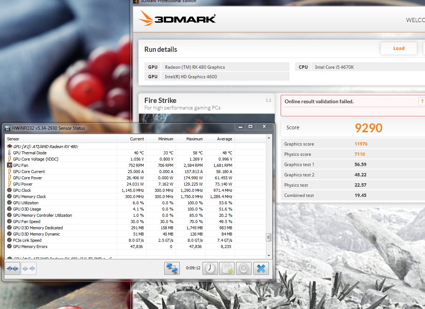The width and height of the screenshot is (425, 309).
Task: Maximize the HWiNFO32 Sensor Status window
Action: (250, 126)
